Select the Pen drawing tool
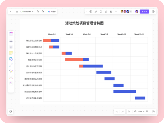The image size is (164, 123). coord(11,71)
